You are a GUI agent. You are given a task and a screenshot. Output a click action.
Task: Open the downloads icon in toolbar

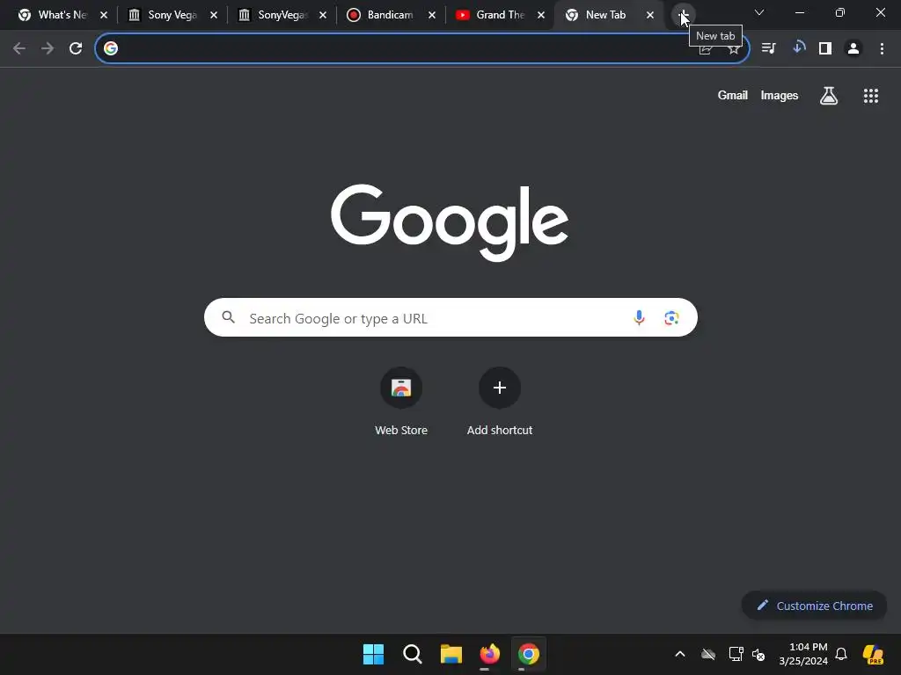pos(798,48)
